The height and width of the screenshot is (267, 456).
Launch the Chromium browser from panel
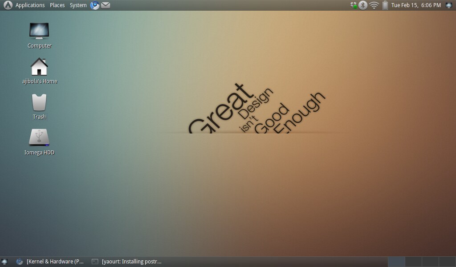[95, 5]
